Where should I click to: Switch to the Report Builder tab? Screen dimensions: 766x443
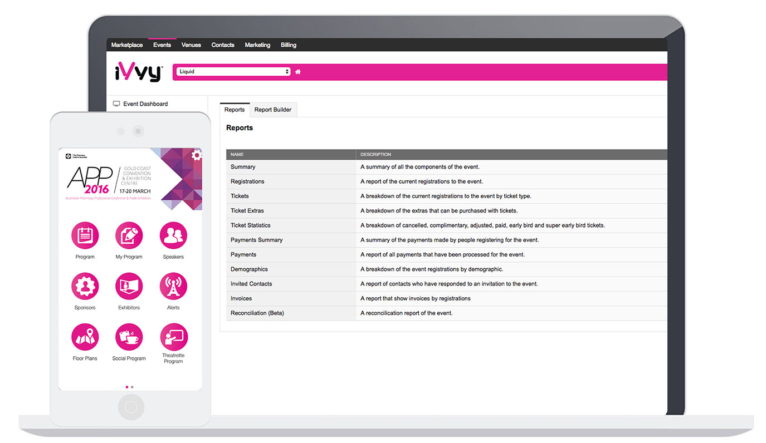tap(273, 110)
